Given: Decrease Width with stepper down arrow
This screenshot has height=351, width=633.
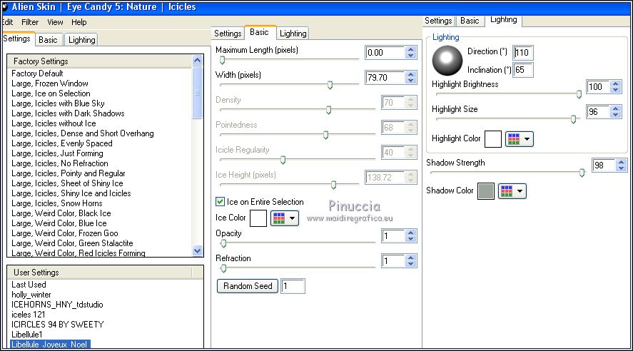Looking at the screenshot, I should [410, 81].
